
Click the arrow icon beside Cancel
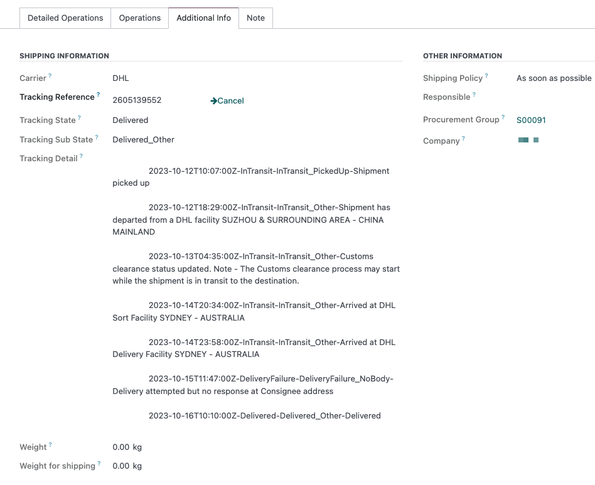213,100
